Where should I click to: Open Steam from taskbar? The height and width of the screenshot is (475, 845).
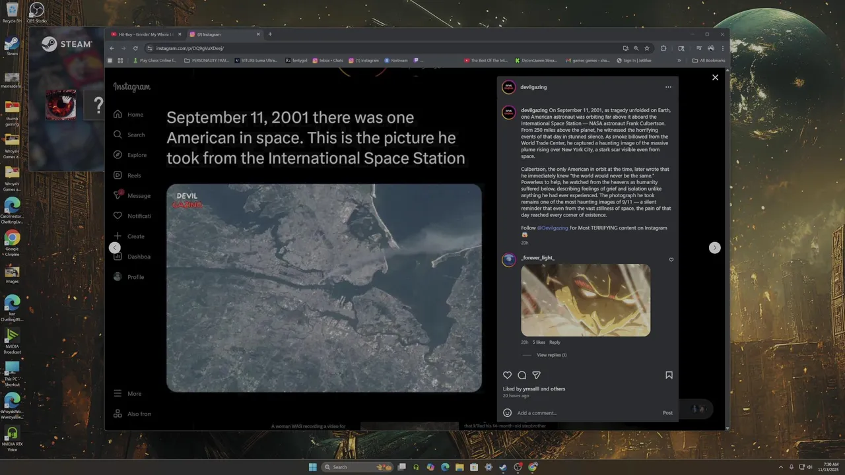503,467
